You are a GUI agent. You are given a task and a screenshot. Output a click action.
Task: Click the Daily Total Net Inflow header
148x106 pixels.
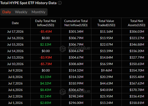(x=46, y=23)
